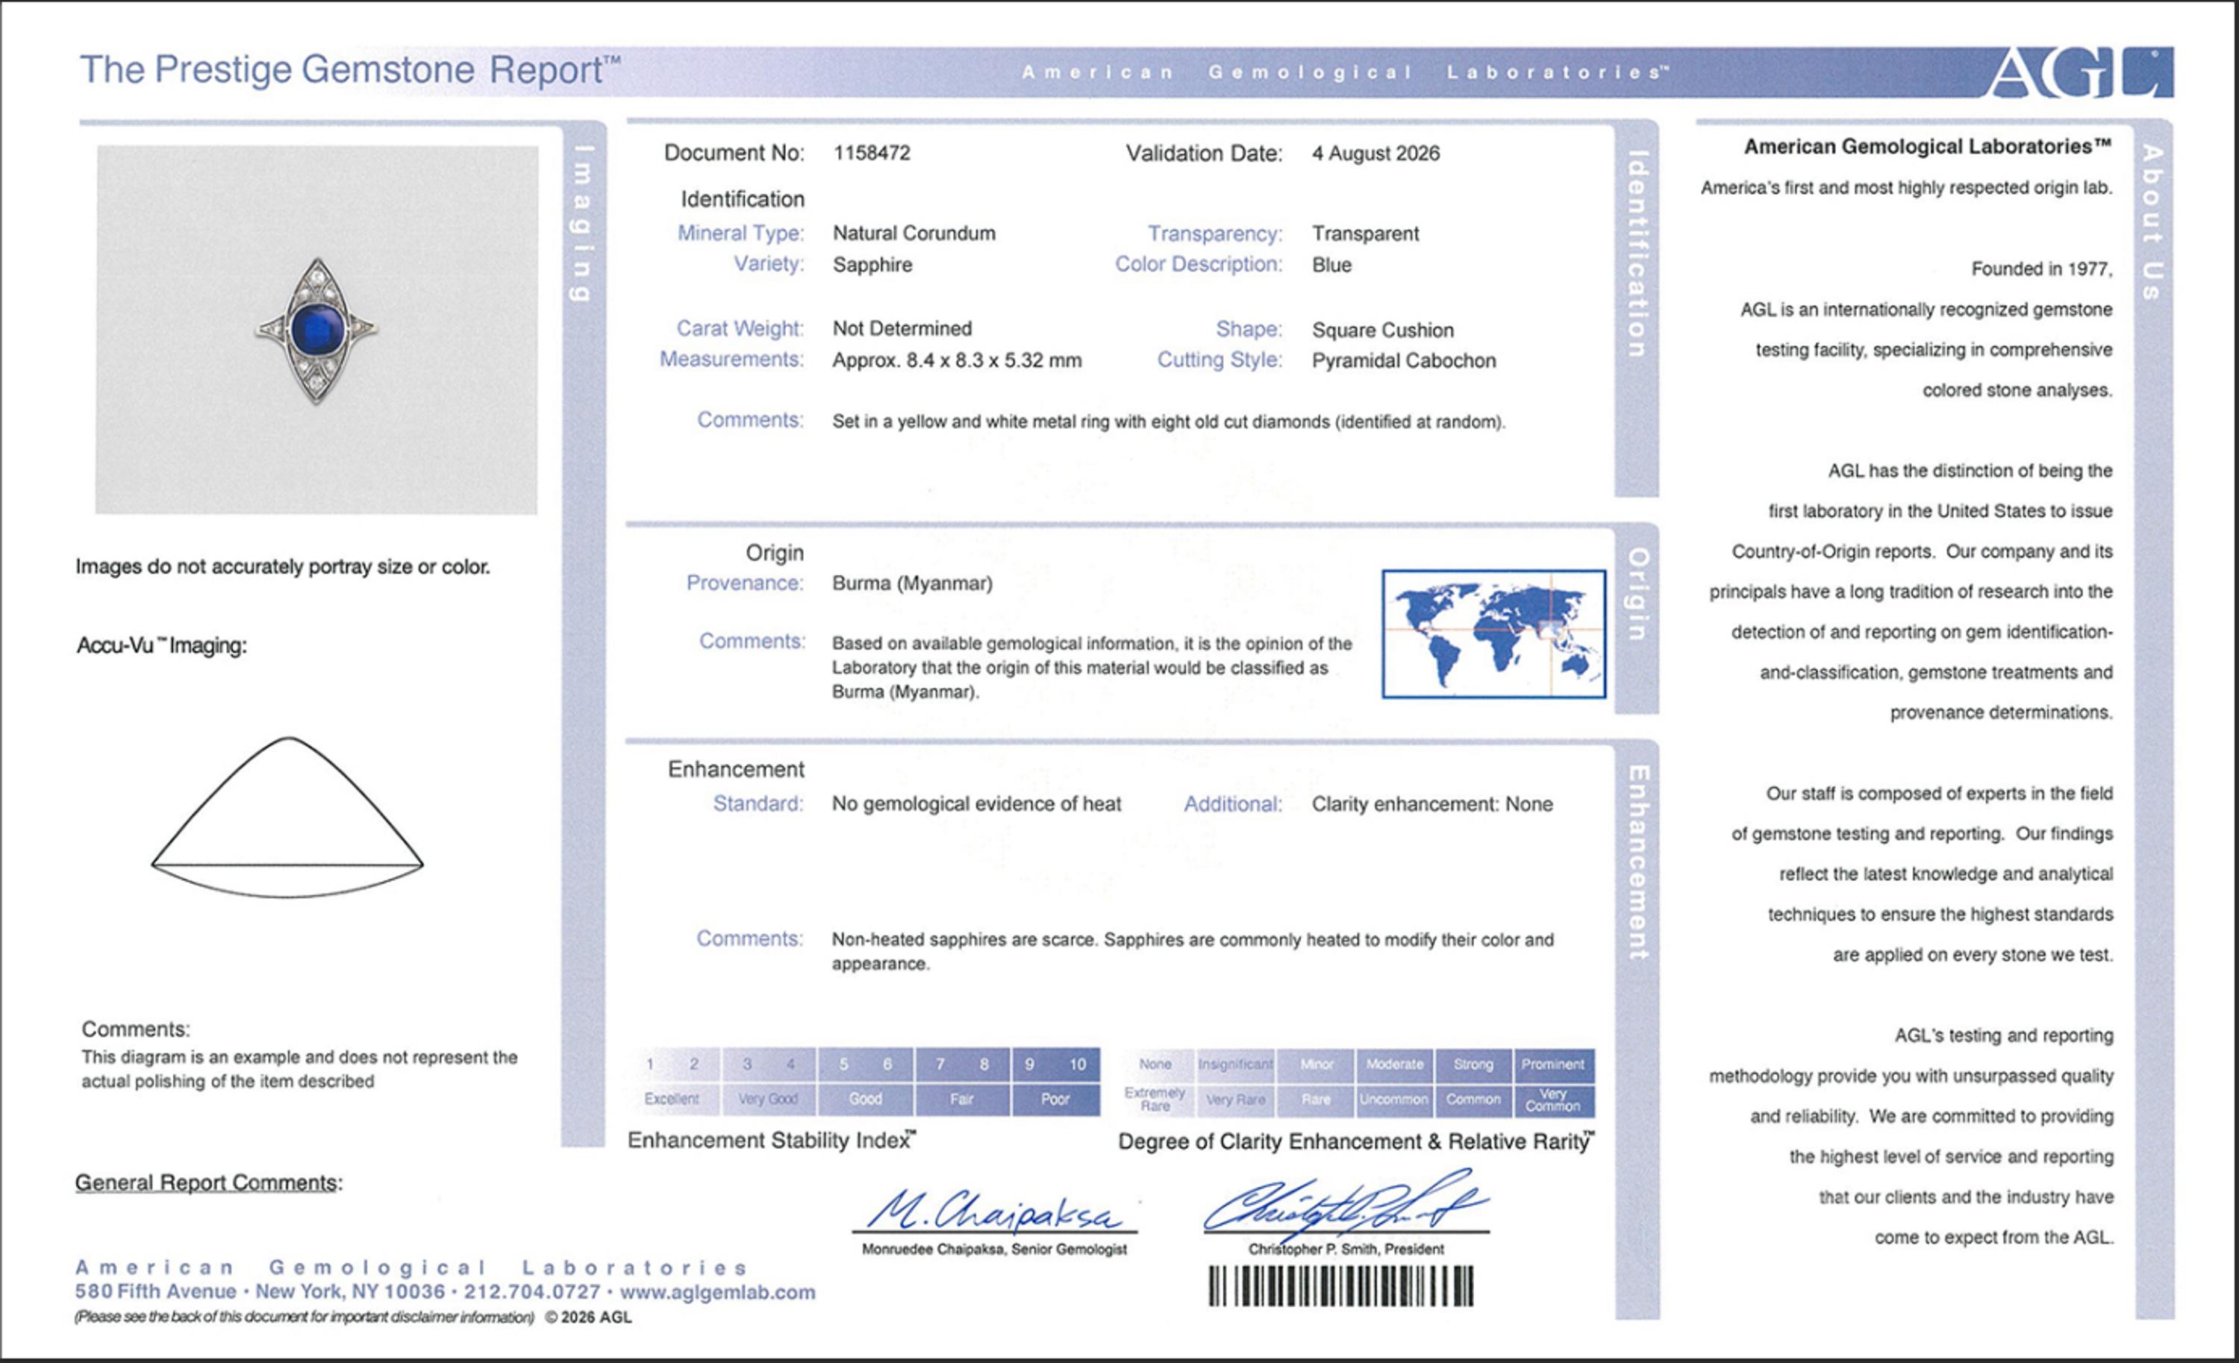Click the shape value 'Square Cushion'

[x=1382, y=330]
